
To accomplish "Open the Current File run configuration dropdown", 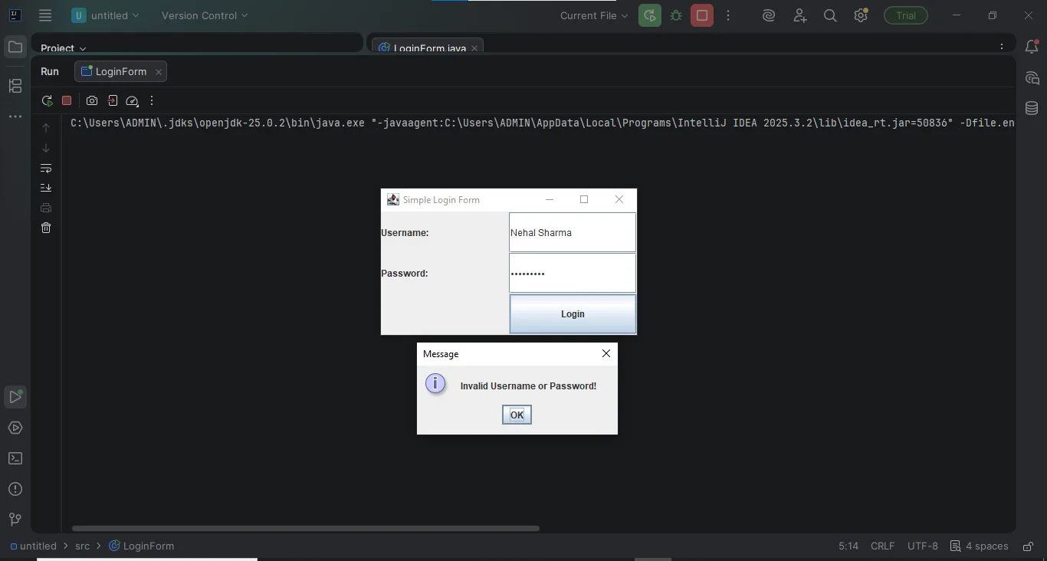I will coord(594,15).
